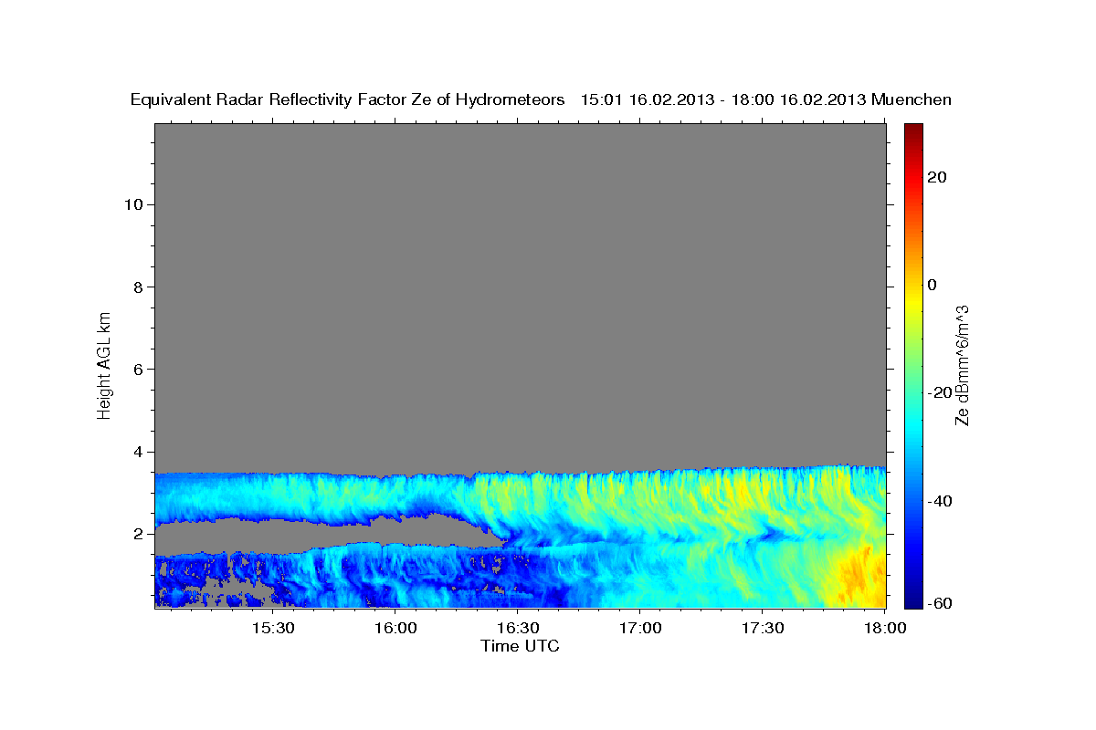This screenshot has height=730, width=1096.
Task: Click the plot title 'Equivalent Radar Reflectivity Factor Ze of Hydrometeors'
Action: pyautogui.click(x=347, y=99)
